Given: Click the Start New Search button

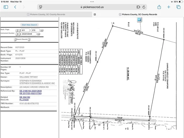Looking at the screenshot, I should coord(30,25).
